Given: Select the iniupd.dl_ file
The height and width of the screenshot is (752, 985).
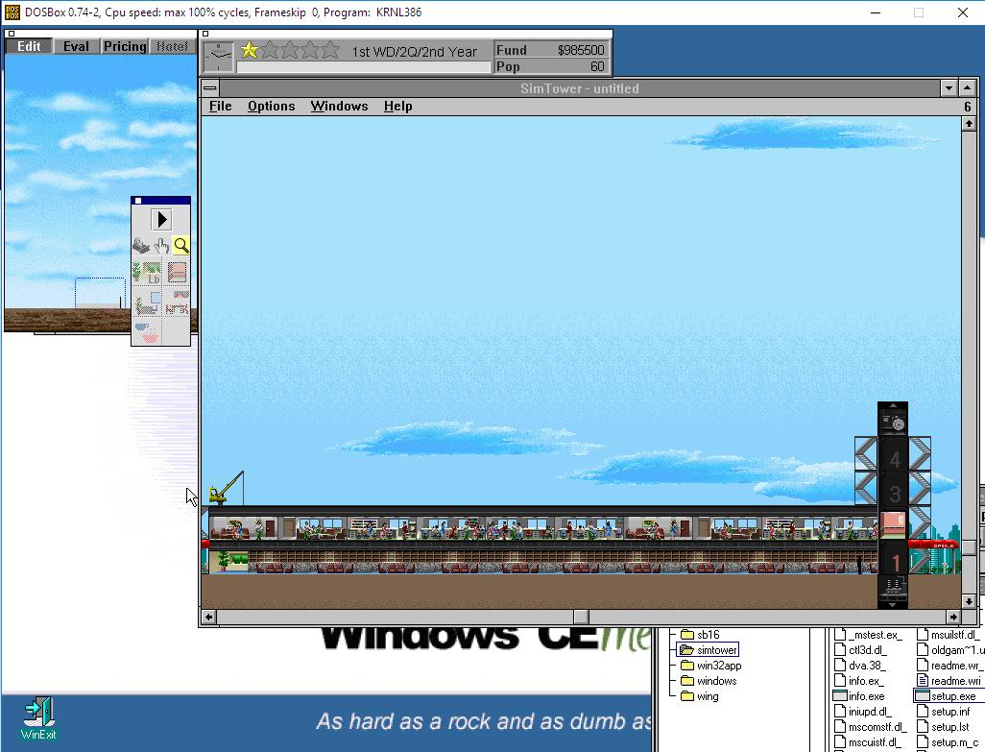Looking at the screenshot, I should tap(862, 711).
